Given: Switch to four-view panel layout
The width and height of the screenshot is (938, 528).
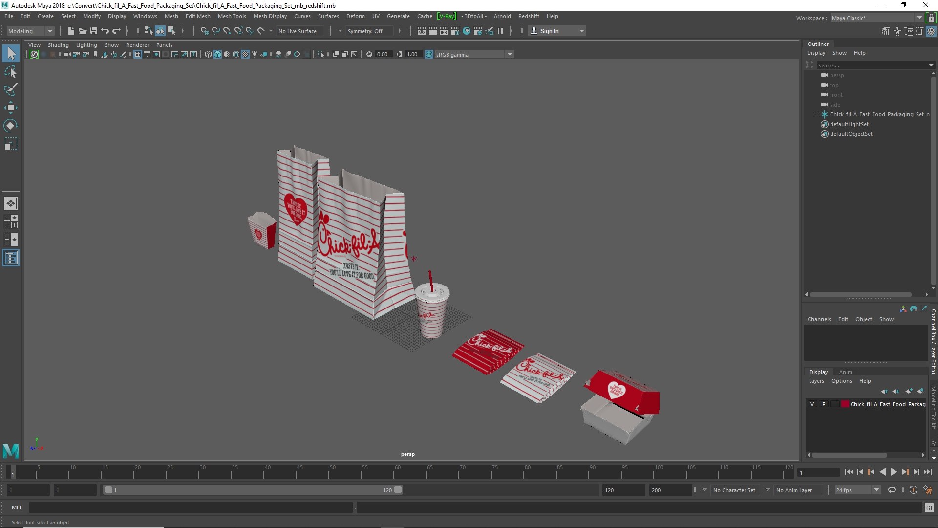Looking at the screenshot, I should click(11, 221).
